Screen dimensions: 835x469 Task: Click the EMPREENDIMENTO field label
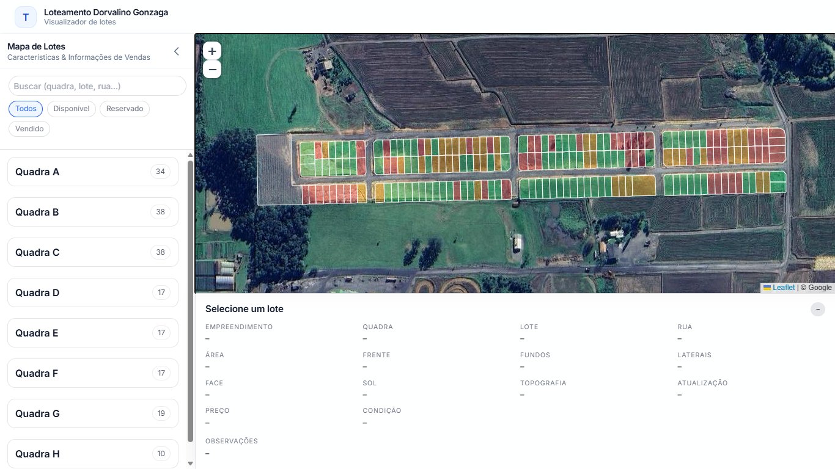(x=239, y=327)
